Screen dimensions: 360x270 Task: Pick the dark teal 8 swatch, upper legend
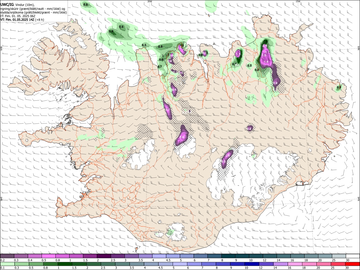coord(228,256)
